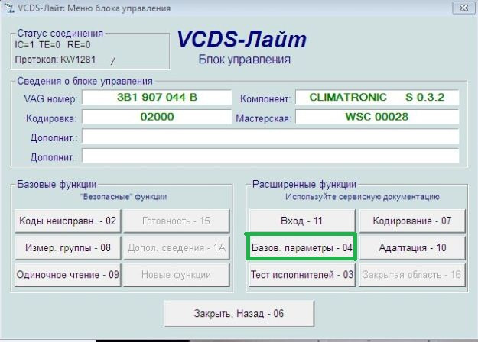The image size is (478, 342).
Task: Click the Измер. группы - 08 button
Action: click(x=67, y=247)
